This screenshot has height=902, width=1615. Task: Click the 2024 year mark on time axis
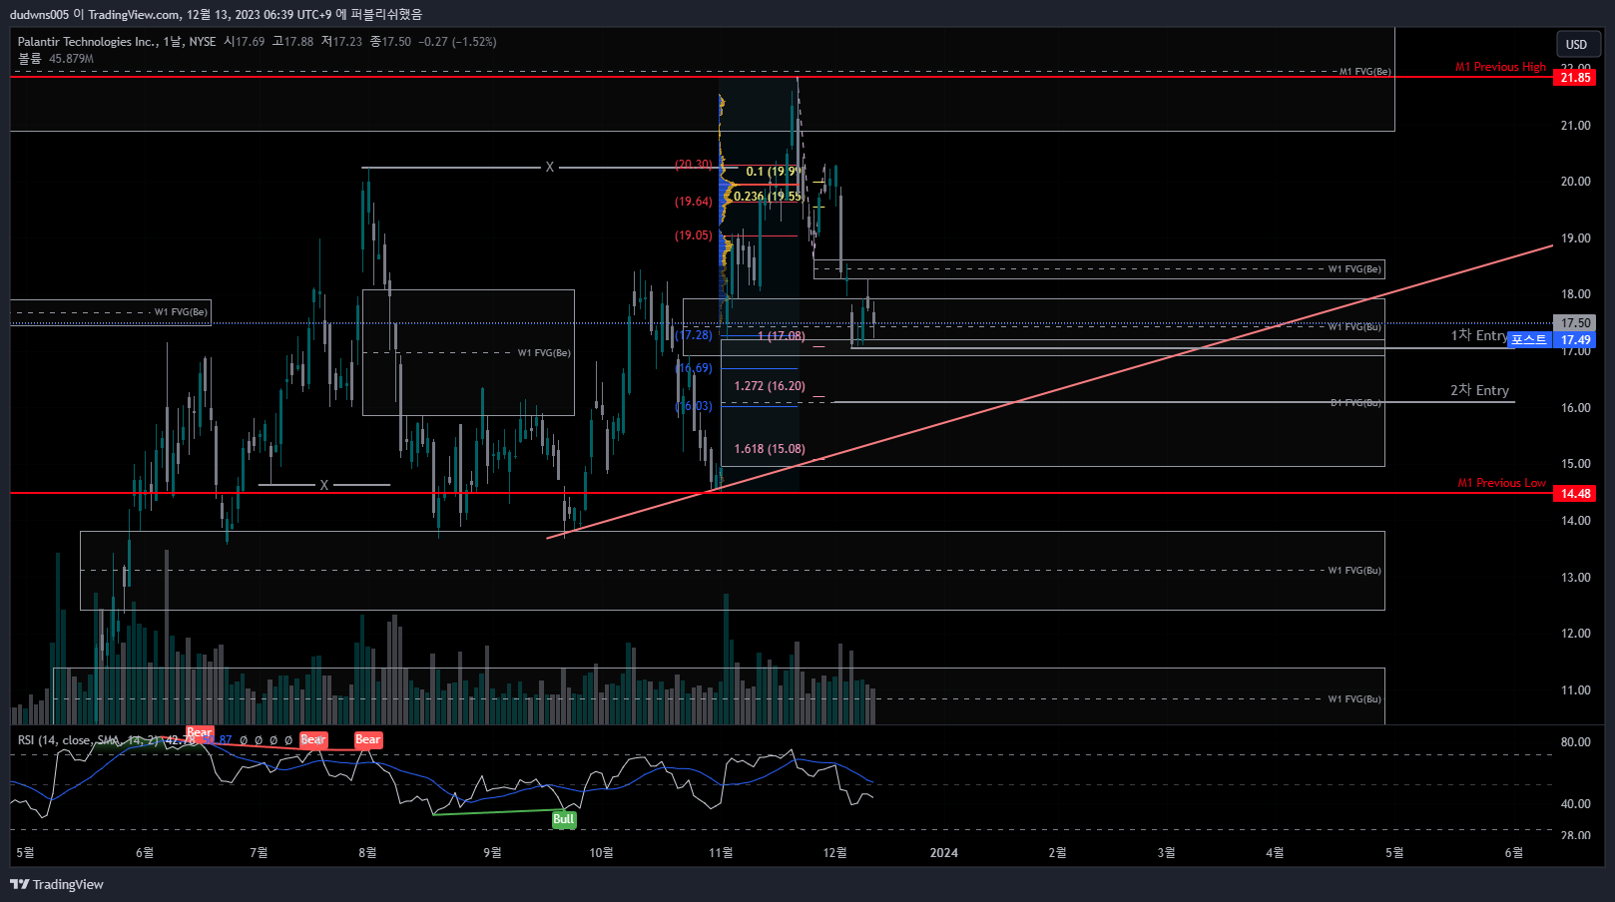click(943, 852)
